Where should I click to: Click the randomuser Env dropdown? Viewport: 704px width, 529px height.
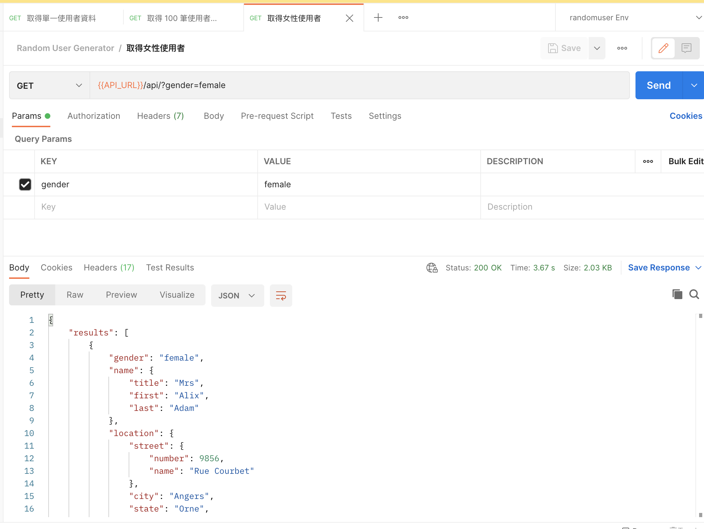pyautogui.click(x=633, y=17)
